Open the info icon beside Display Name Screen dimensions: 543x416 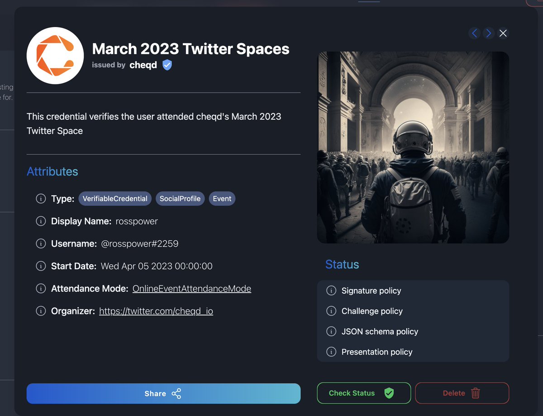coord(41,221)
